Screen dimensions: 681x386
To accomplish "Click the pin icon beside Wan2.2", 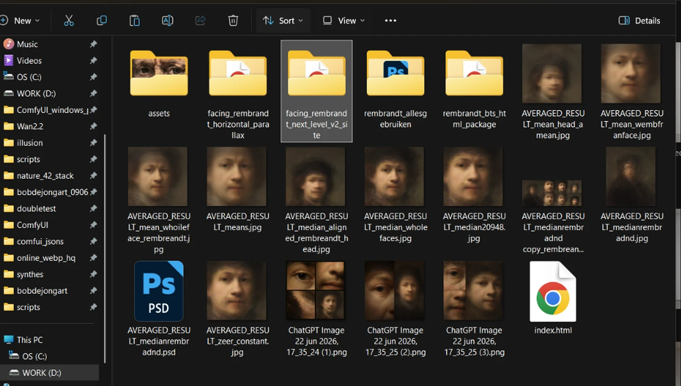I will tap(93, 126).
